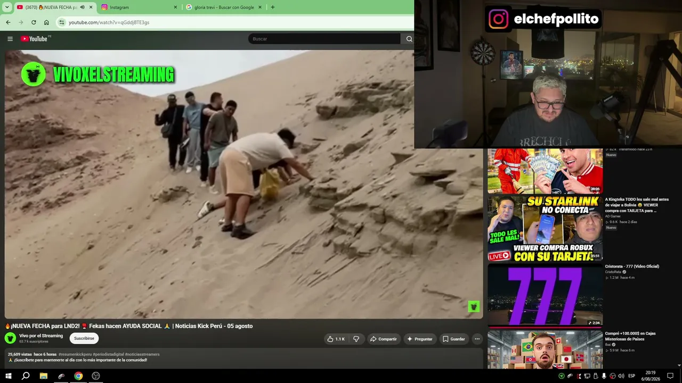The width and height of the screenshot is (682, 383).
Task: Open the Windows notification center icon
Action: click(670, 376)
